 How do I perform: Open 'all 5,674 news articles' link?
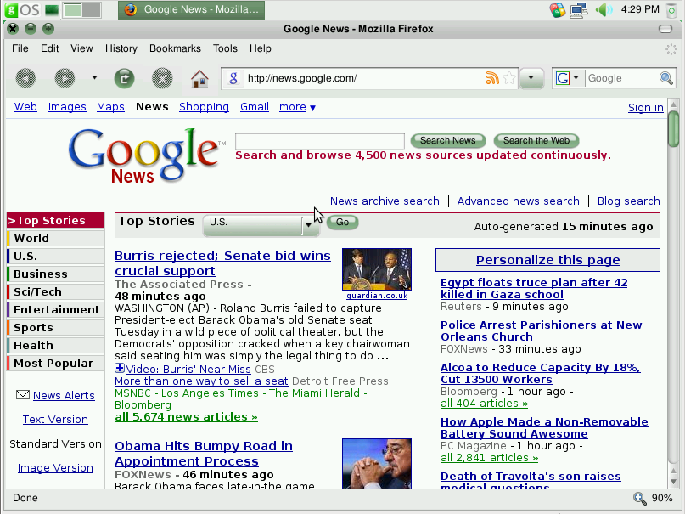click(x=186, y=417)
